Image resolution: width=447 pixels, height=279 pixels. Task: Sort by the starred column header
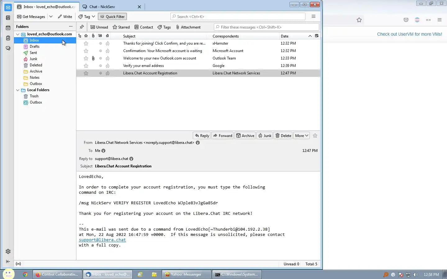(86, 36)
